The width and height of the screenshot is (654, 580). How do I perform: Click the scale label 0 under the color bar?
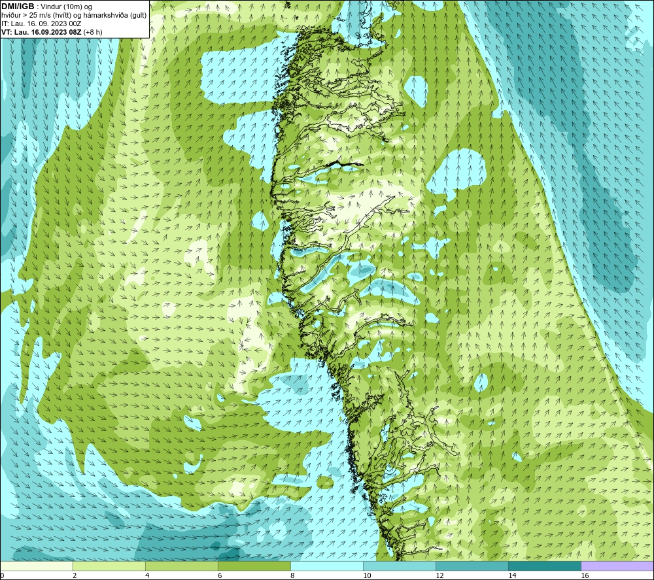[2, 576]
